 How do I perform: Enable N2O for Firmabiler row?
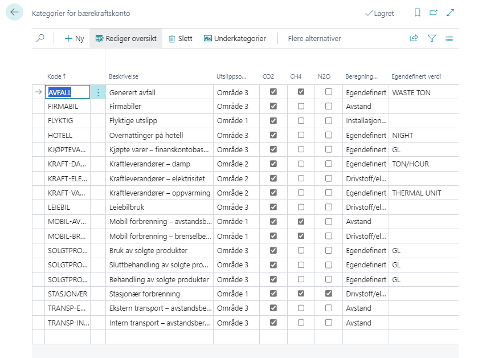(x=329, y=106)
